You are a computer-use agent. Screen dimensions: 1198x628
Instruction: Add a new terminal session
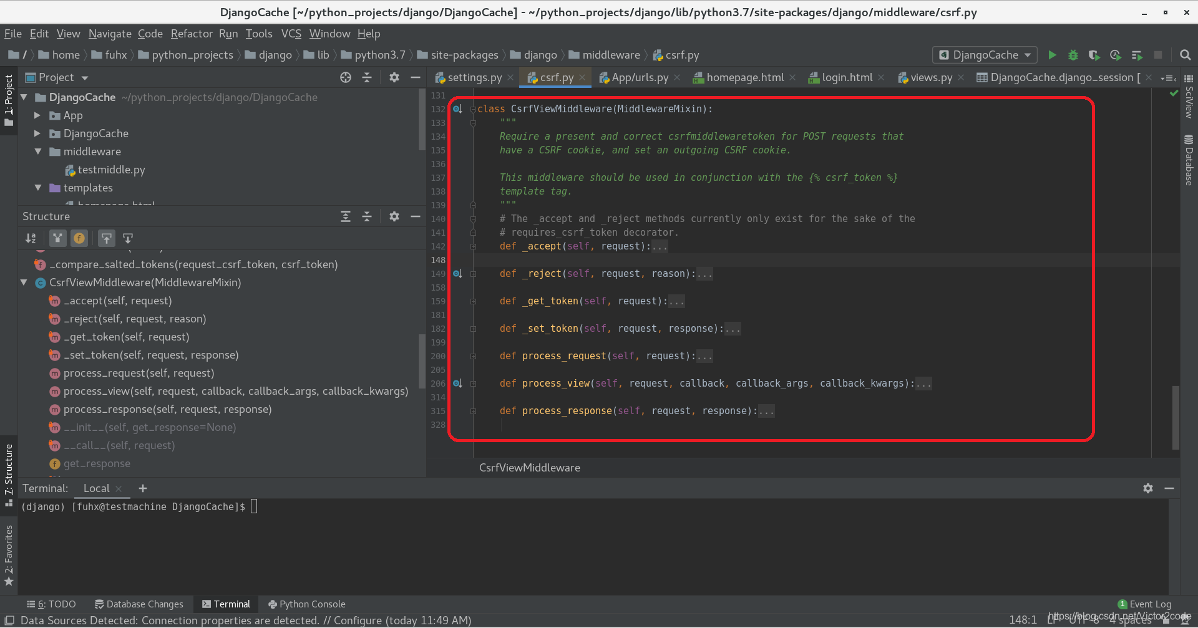pyautogui.click(x=143, y=488)
